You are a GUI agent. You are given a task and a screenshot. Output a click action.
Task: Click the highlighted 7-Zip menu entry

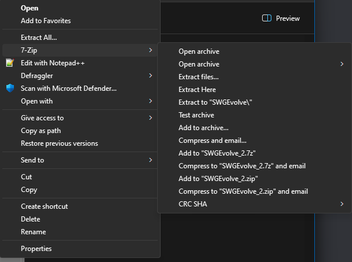(x=80, y=50)
